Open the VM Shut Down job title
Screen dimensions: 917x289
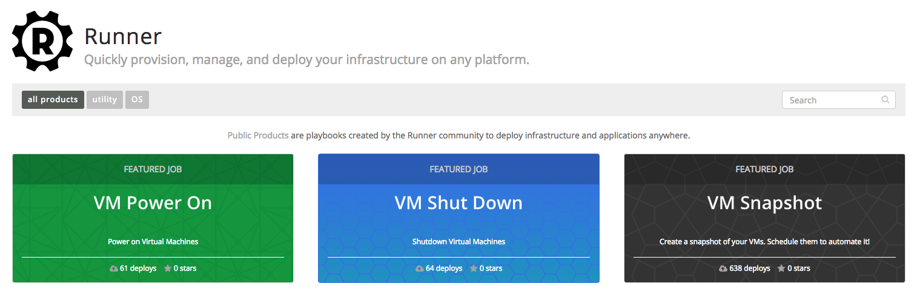click(458, 203)
